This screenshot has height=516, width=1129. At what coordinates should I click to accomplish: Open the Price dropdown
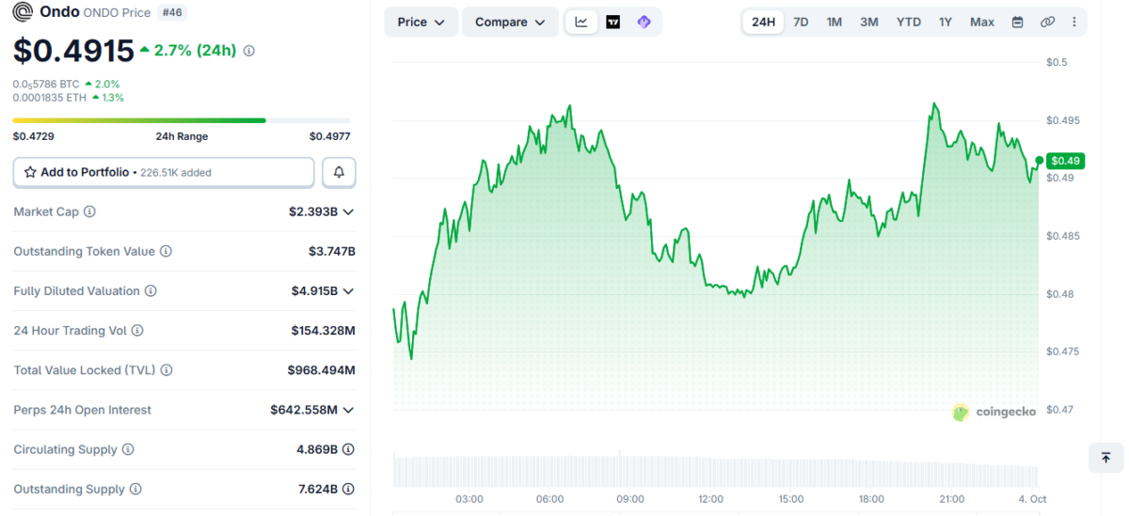[421, 22]
